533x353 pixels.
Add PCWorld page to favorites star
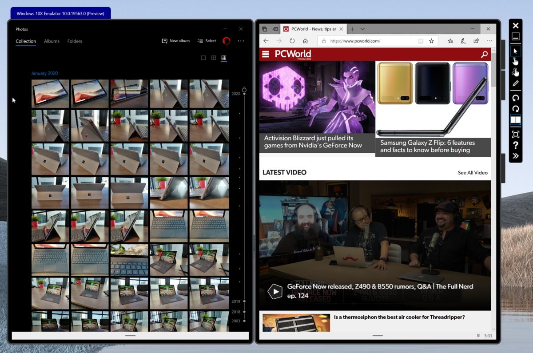[431, 41]
